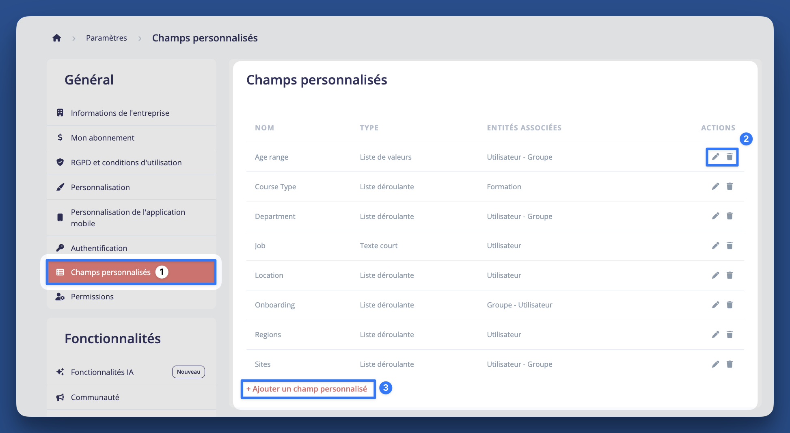Click the Nouveau badge
Image resolution: width=790 pixels, height=433 pixels.
(x=188, y=372)
